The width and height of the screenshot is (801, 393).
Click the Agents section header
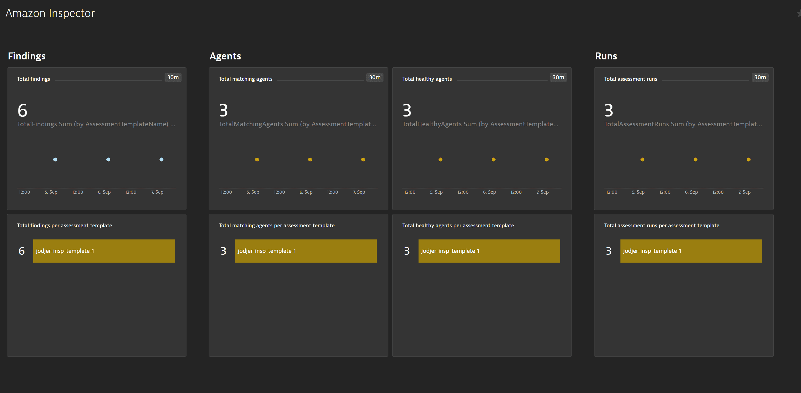(225, 56)
